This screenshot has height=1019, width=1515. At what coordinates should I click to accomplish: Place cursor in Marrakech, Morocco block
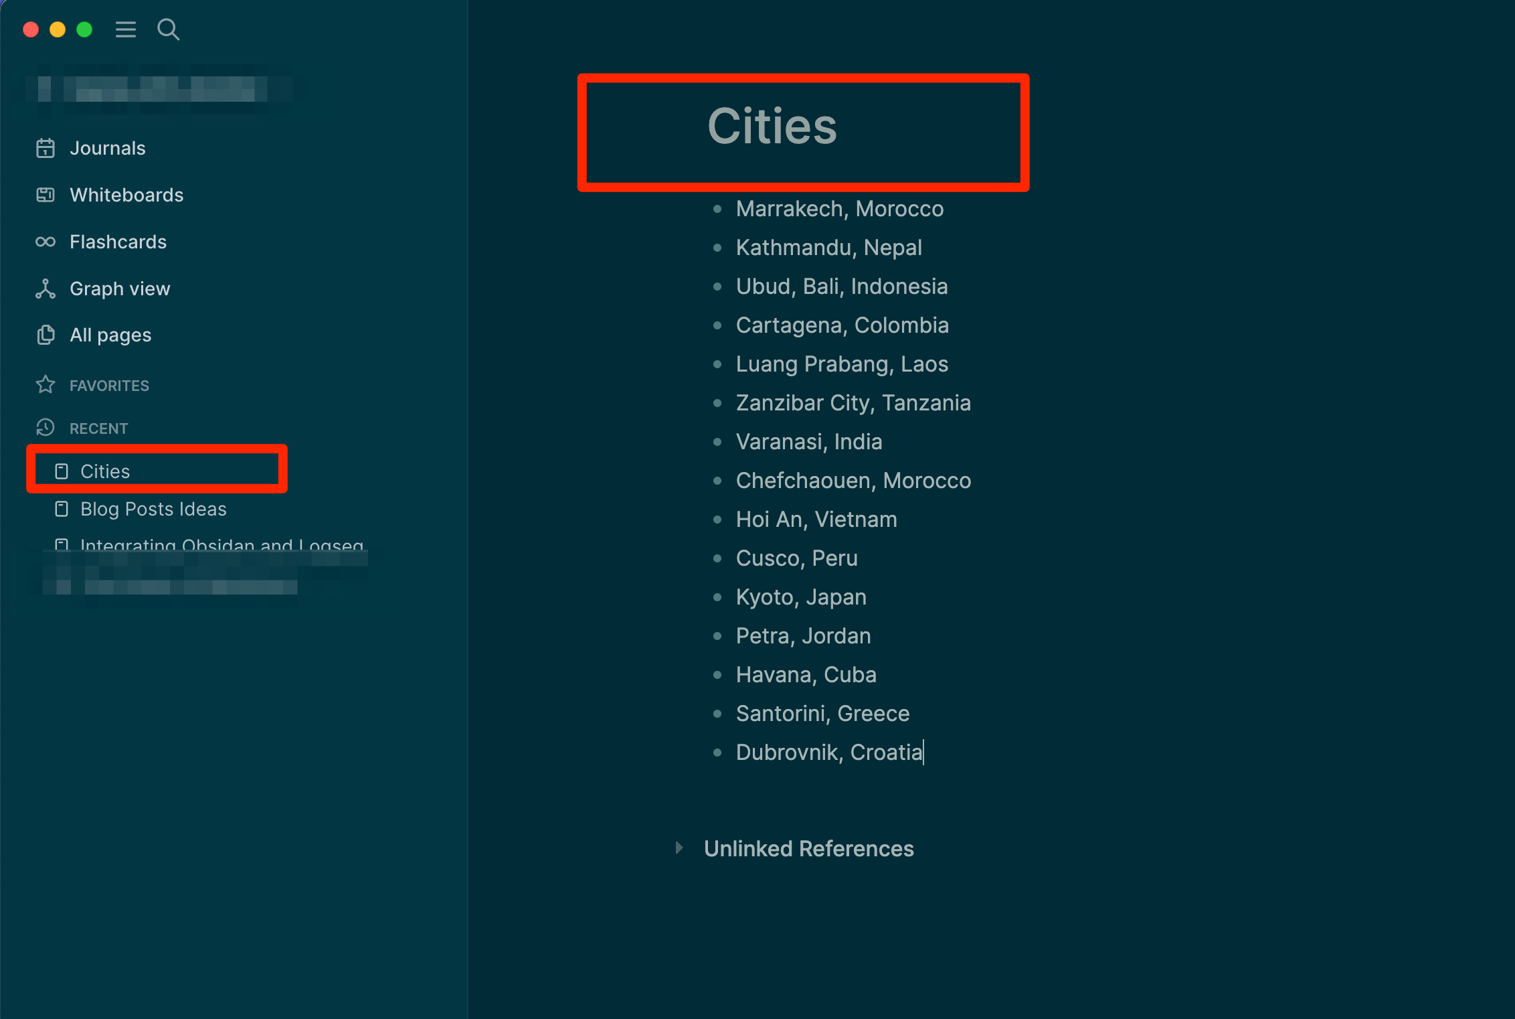point(839,209)
